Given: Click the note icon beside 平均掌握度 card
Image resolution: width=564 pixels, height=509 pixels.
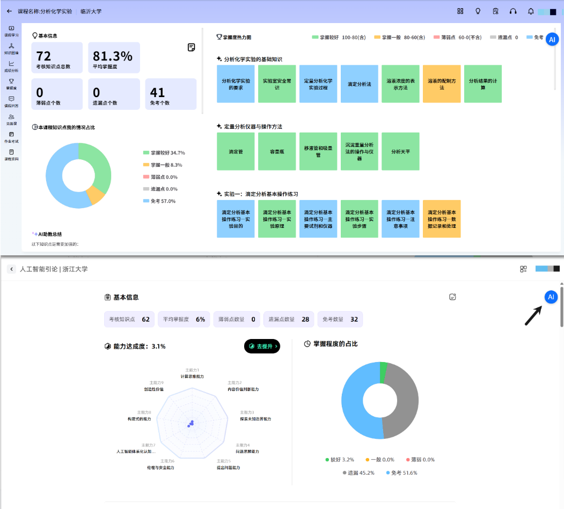Looking at the screenshot, I should (192, 48).
